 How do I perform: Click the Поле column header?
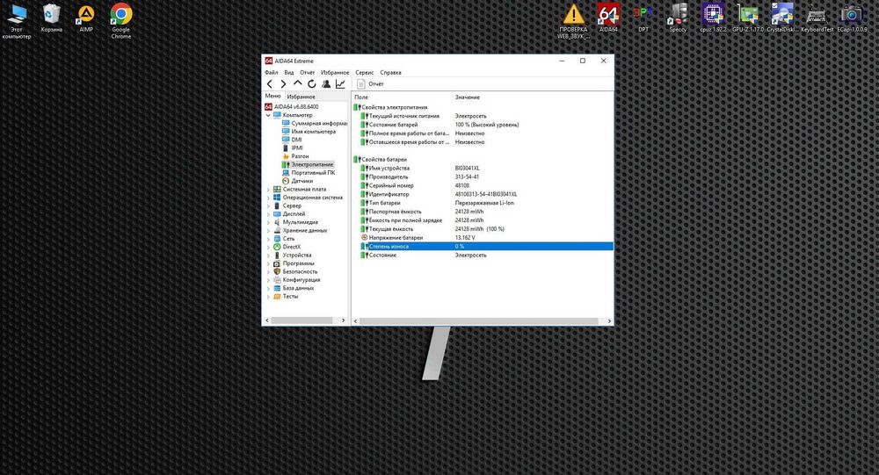[x=402, y=97]
